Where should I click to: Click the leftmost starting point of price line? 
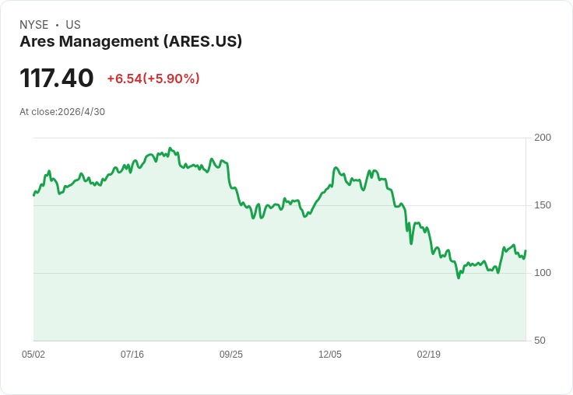coord(34,195)
